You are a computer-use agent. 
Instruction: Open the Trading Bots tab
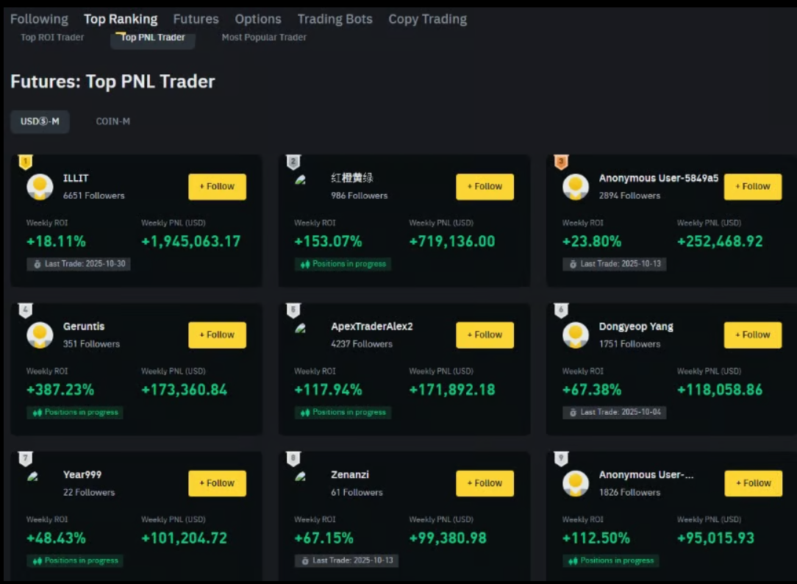point(335,19)
